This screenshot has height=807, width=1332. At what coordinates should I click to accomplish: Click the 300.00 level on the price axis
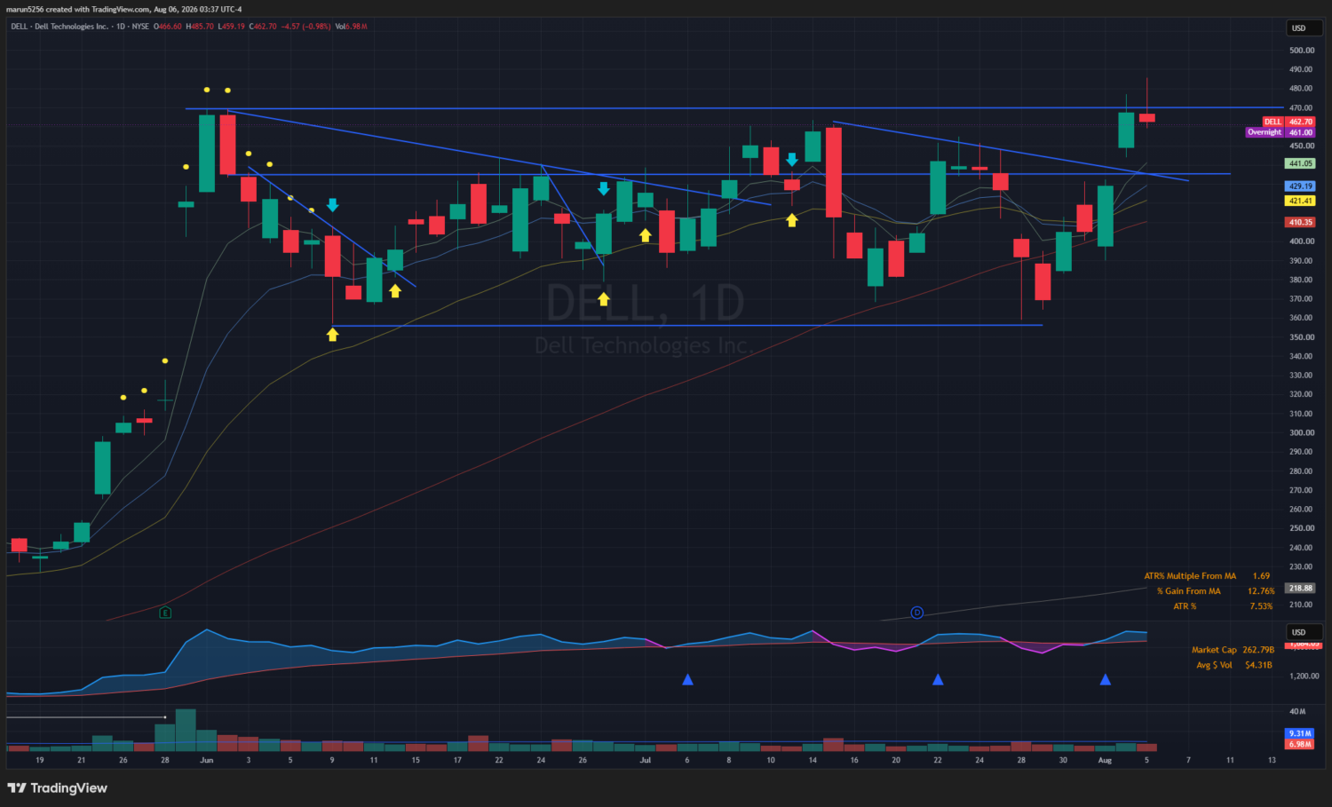click(1302, 433)
